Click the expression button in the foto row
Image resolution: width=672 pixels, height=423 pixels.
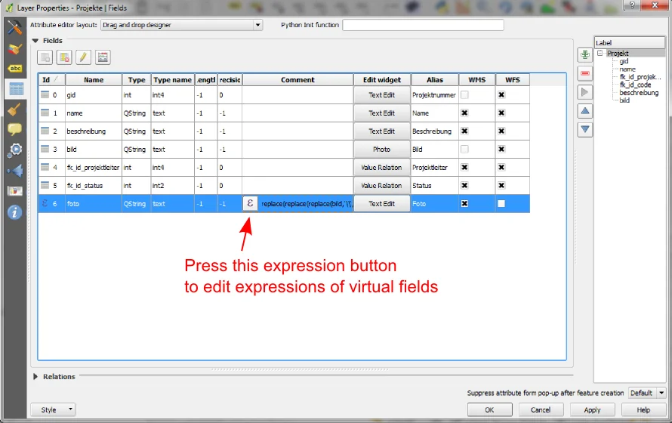250,203
